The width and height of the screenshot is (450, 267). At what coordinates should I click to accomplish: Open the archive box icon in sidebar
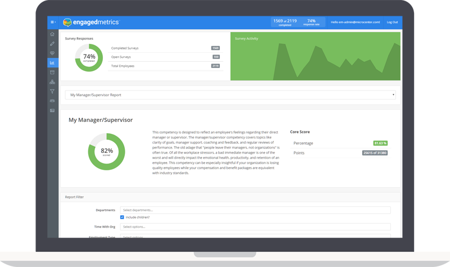pos(53,73)
